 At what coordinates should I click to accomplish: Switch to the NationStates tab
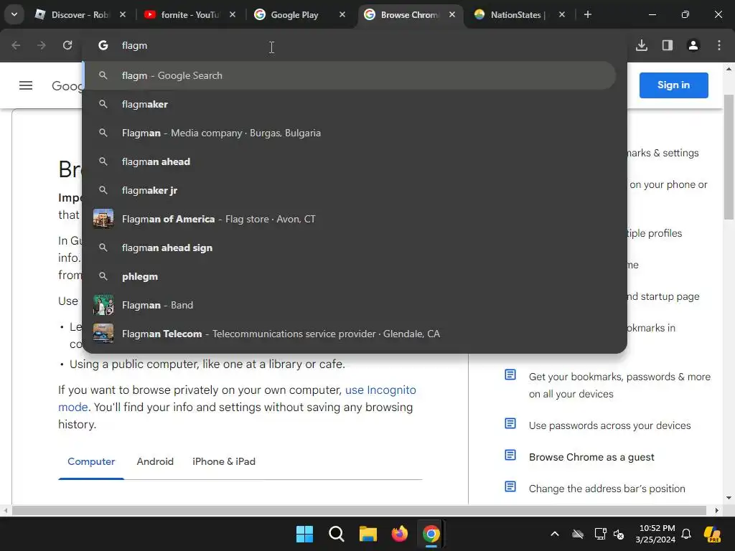[x=520, y=14]
